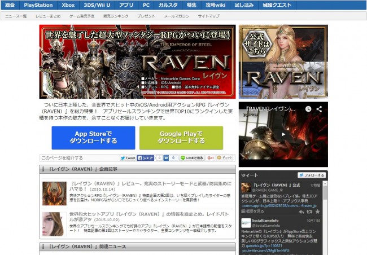
Task: Go to レビューまとめ in the sub menu
Action: pos(48,16)
